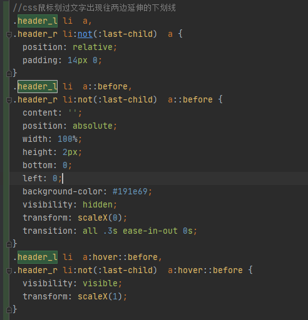
Task: Collapse the block starting at "a::before {"
Action: [9, 100]
